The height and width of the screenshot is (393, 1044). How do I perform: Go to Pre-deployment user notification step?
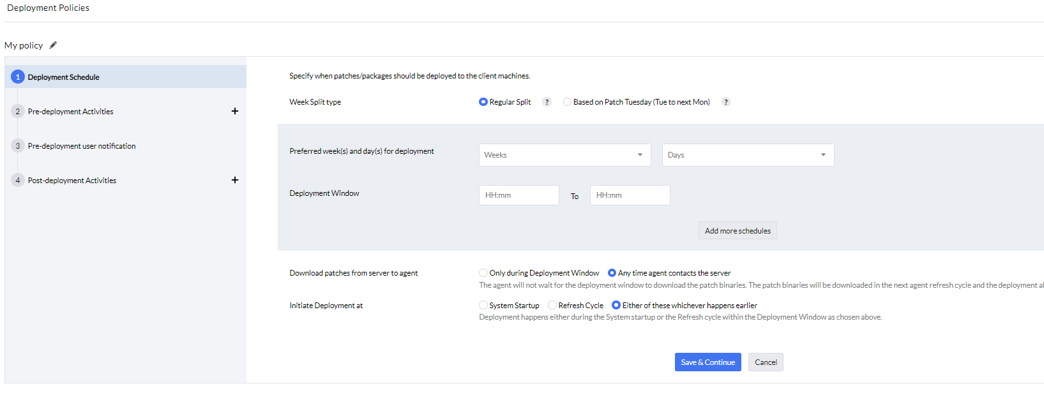(x=82, y=146)
